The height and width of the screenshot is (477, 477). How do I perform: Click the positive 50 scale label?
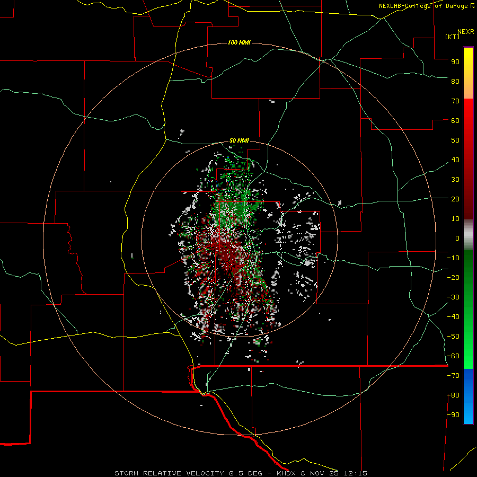pos(455,140)
